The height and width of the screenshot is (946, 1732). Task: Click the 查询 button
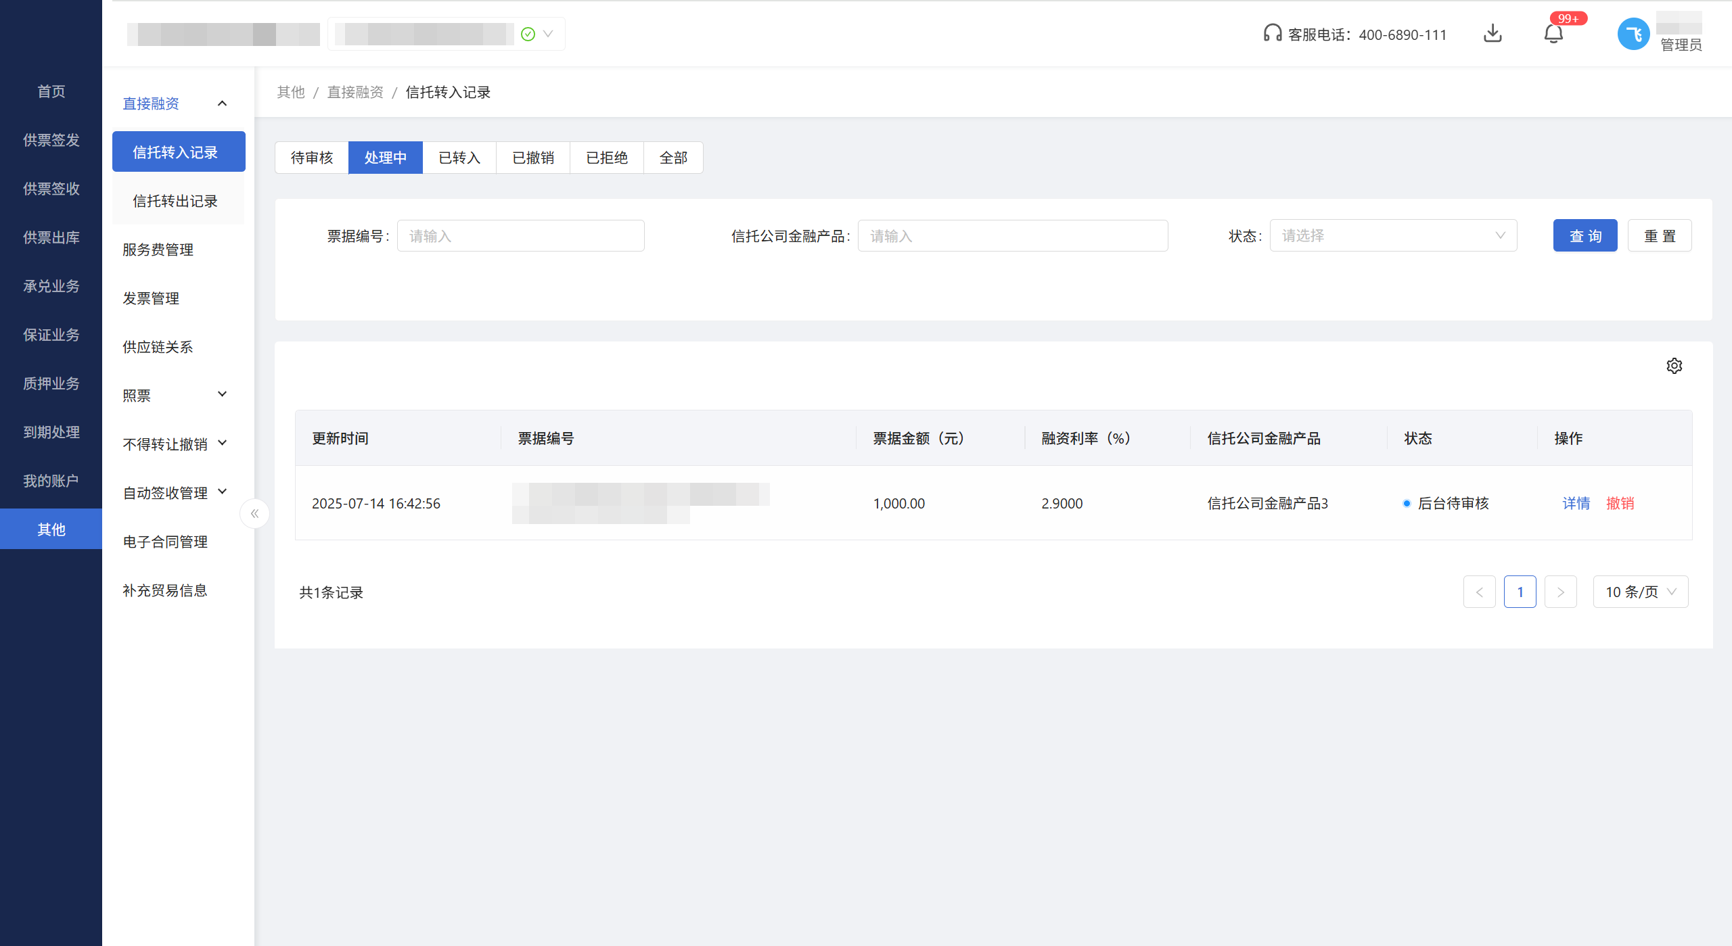point(1585,235)
